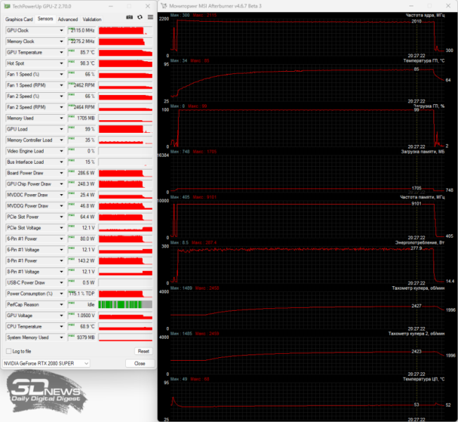Expand the PerfCap Reason dropdown arrow
Screen dimensions: 458x422
pyautogui.click(x=61, y=305)
